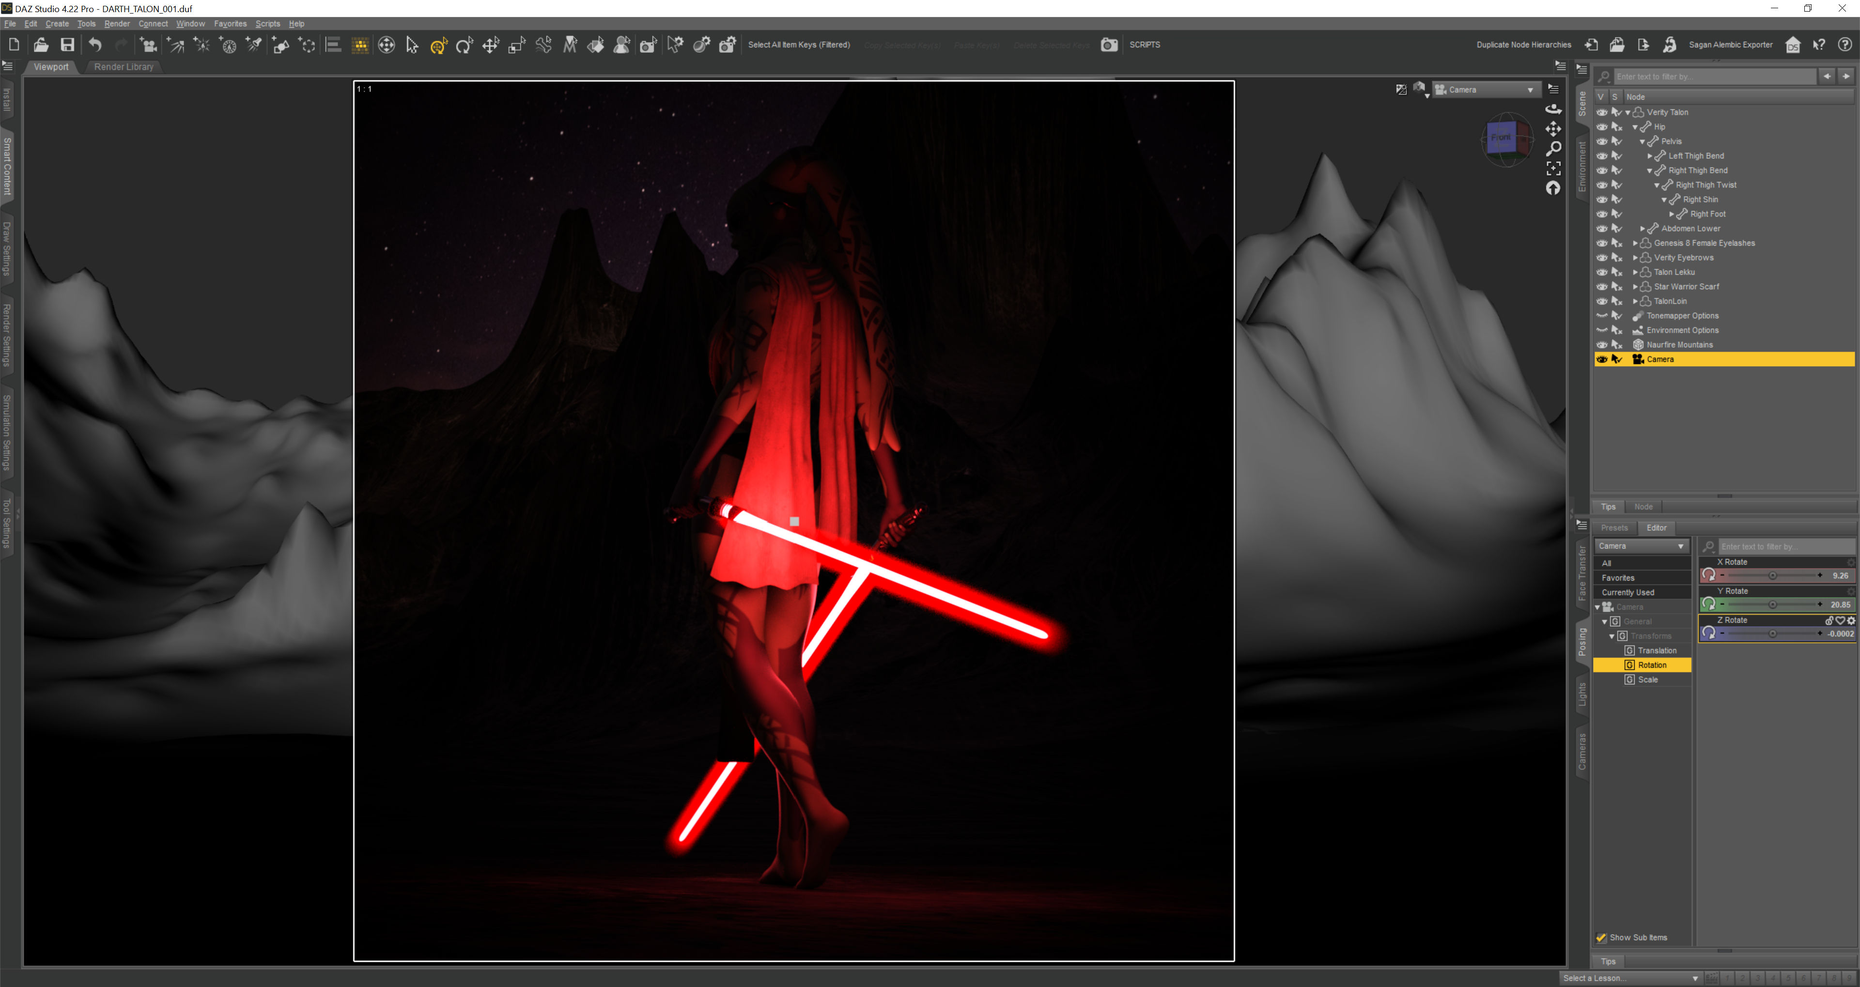Toggle Show Sub Items checkbox

(1601, 937)
